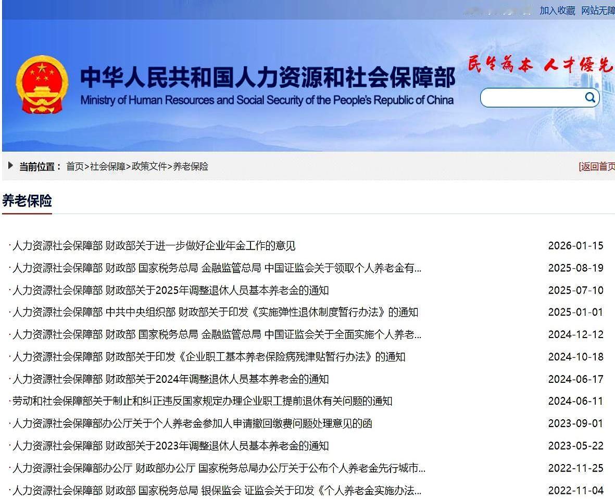Screen dimensions: 615x499
Task: Click the date 2025-08-19
Action: 575,268
